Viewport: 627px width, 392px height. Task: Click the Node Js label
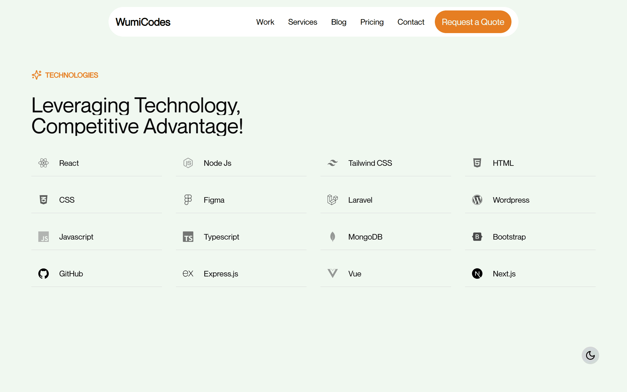tap(217, 163)
